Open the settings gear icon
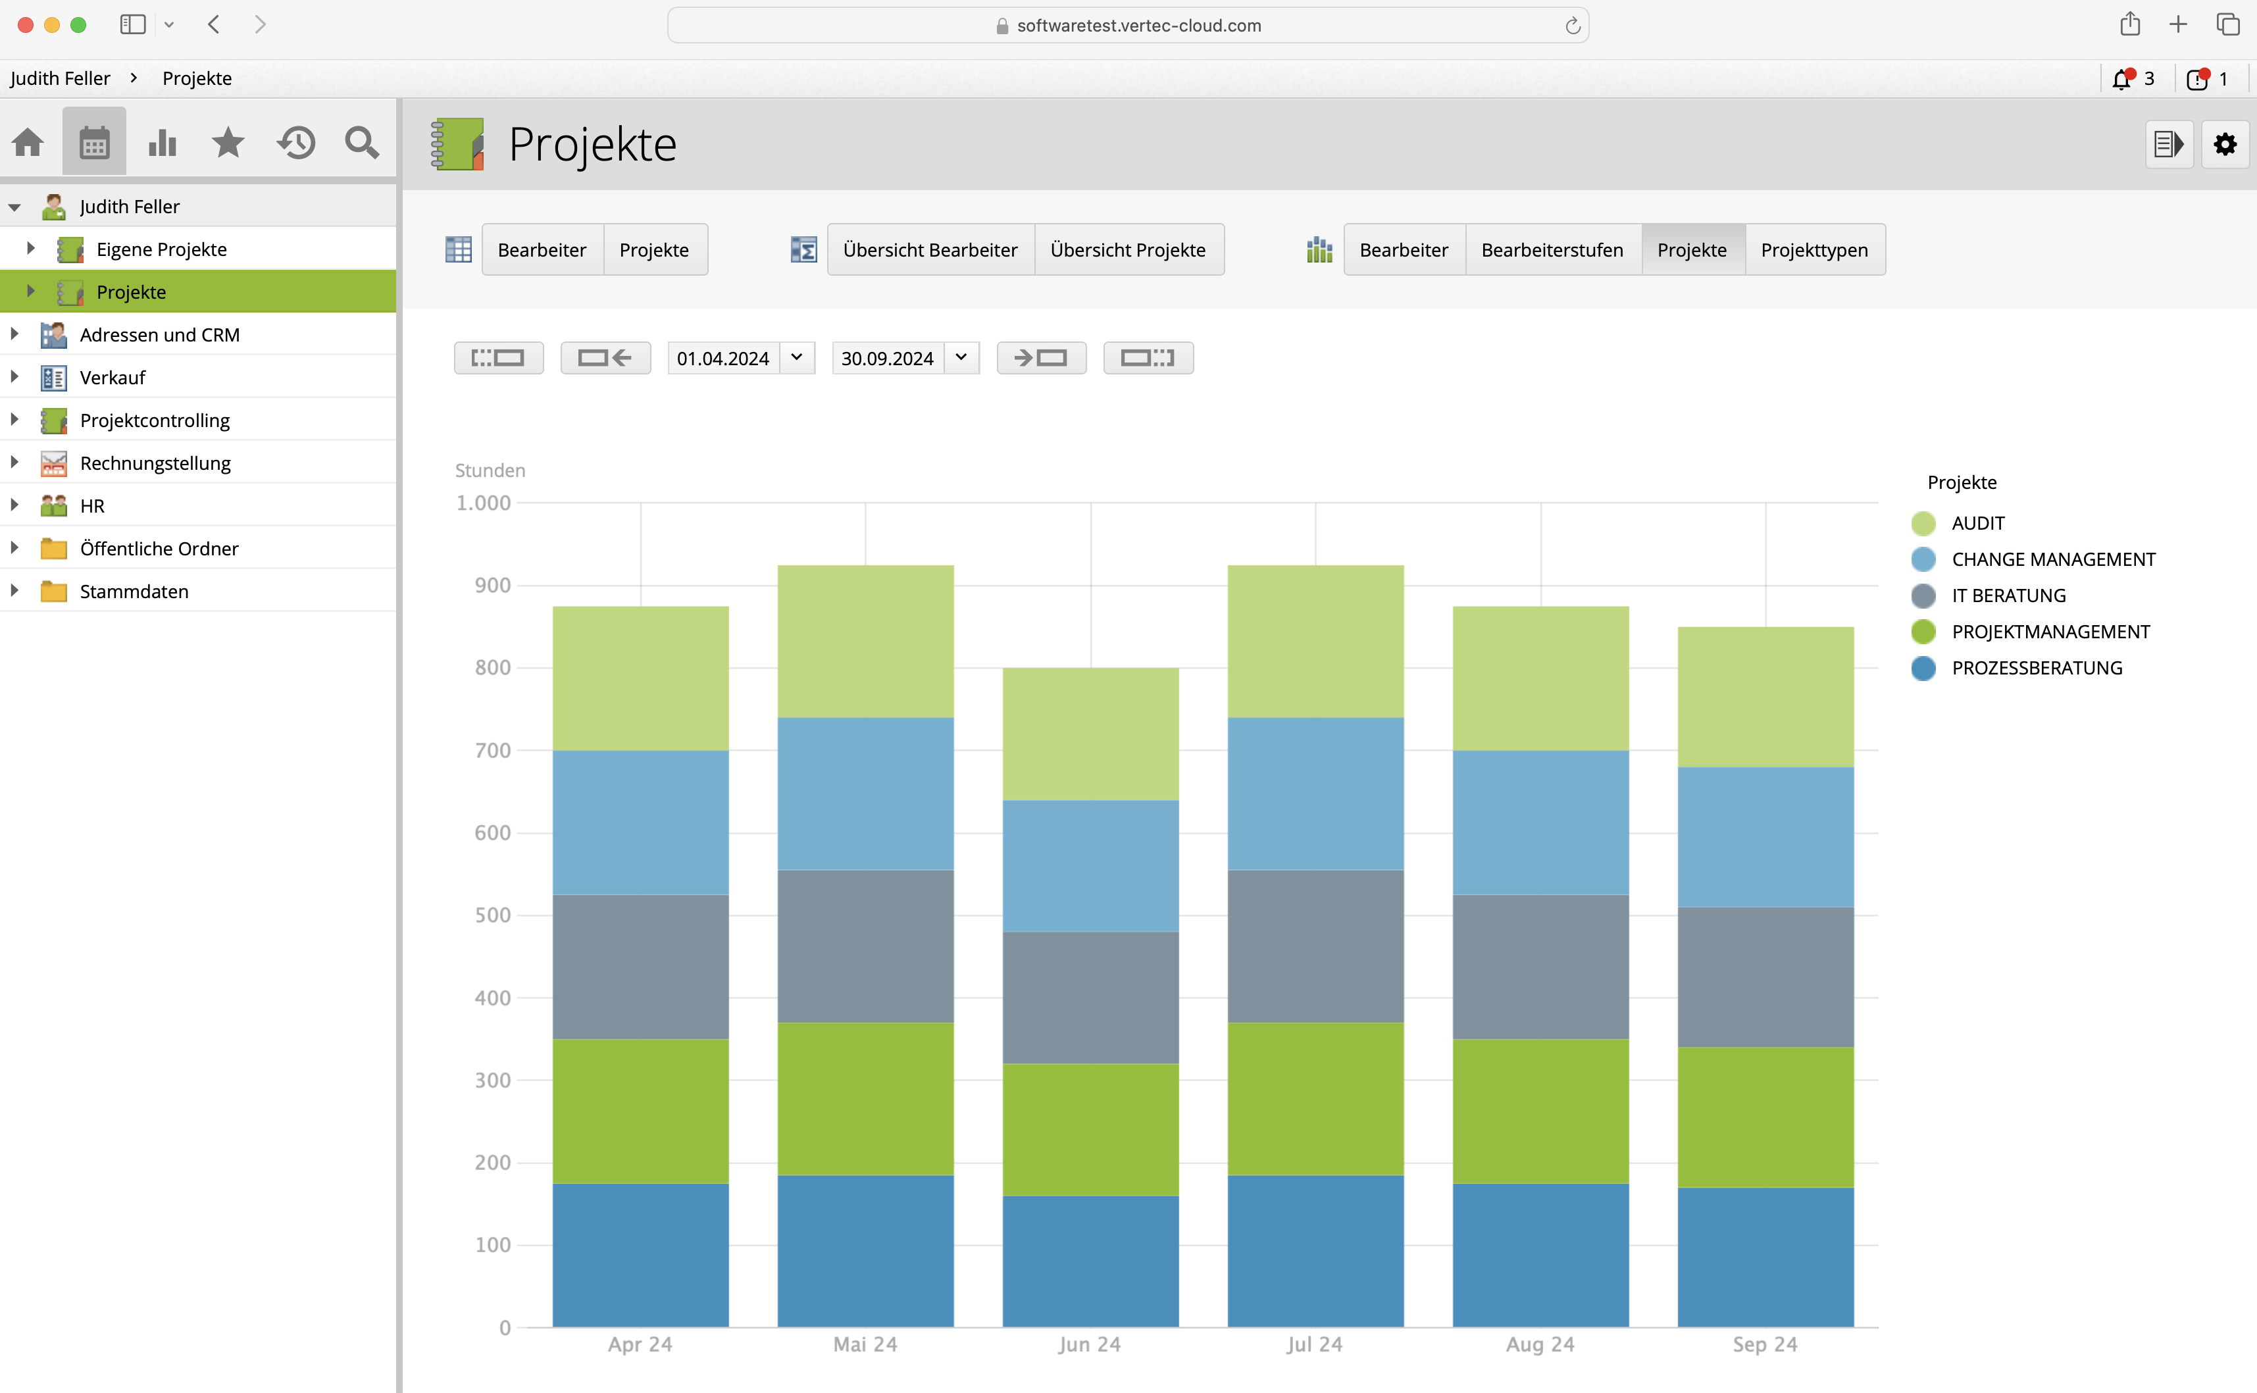Viewport: 2257px width, 1393px height. point(2225,145)
